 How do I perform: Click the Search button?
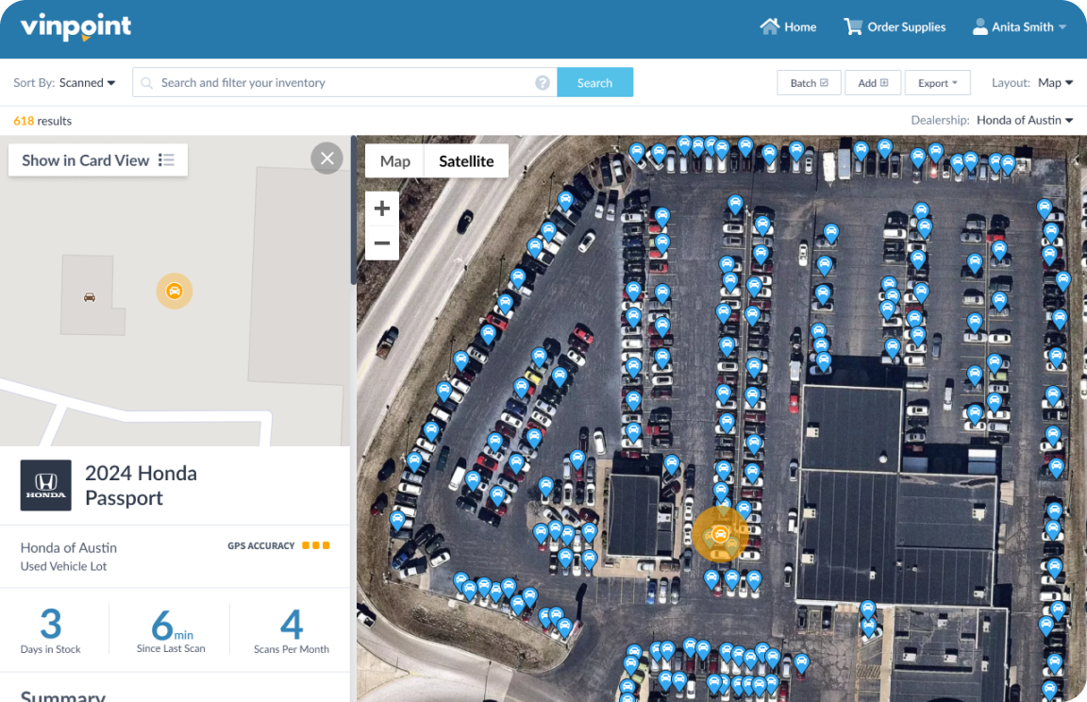594,83
